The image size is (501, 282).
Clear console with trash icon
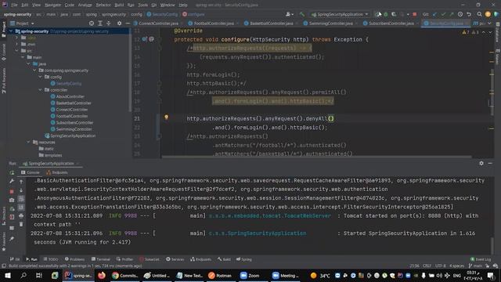point(21,225)
